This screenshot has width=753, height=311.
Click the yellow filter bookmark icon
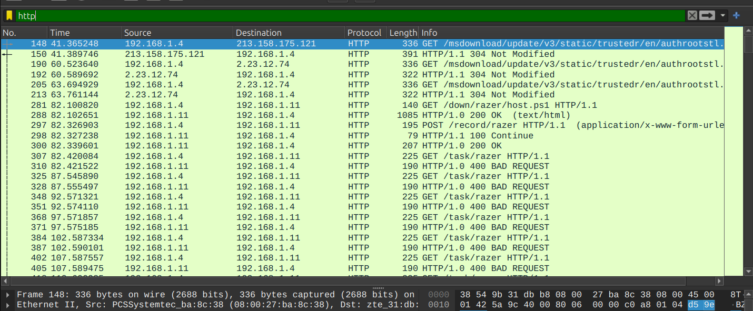pos(9,16)
